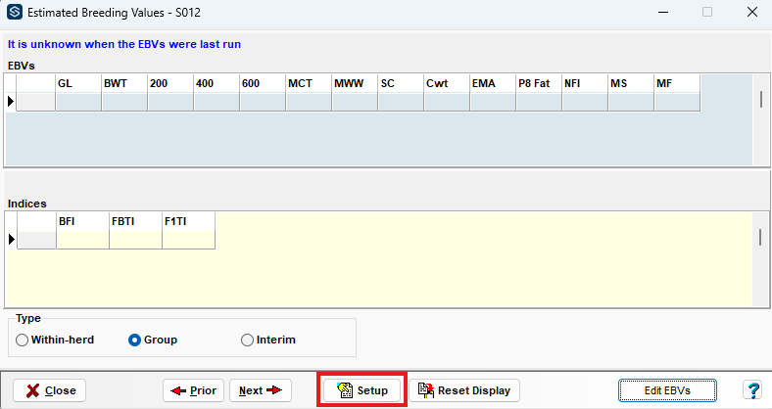Click the BWT column header

coord(124,84)
